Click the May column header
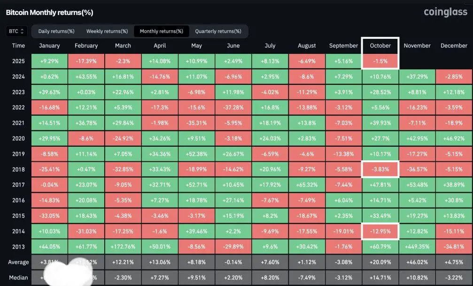The height and width of the screenshot is (286, 473). (x=197, y=46)
